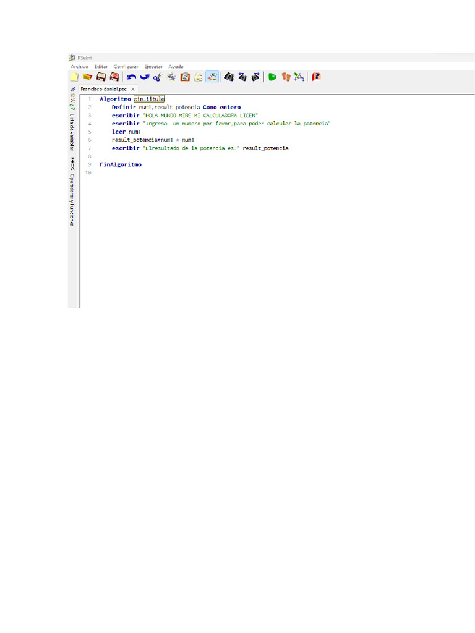This screenshot has height=633, width=475.
Task: Click the "Como entero" text on line 2
Action: point(222,108)
